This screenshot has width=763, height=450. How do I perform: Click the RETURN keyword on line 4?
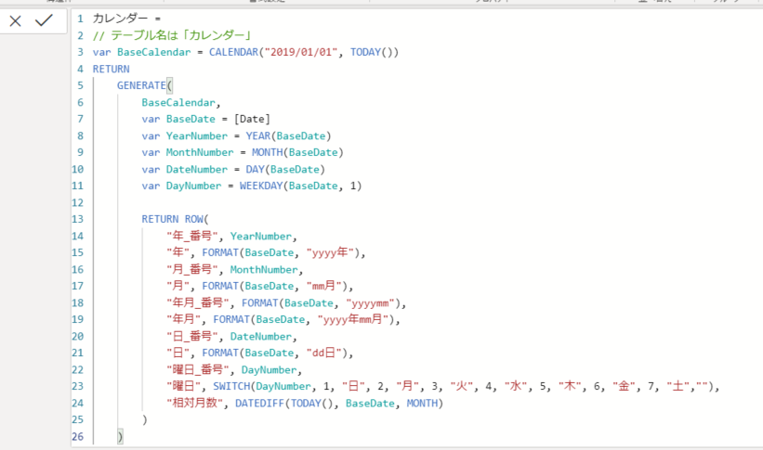(111, 69)
